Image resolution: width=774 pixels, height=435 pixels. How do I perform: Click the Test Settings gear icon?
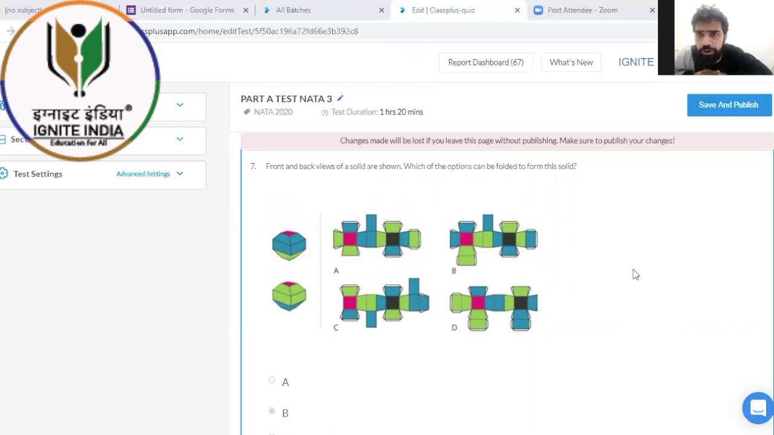(4, 174)
